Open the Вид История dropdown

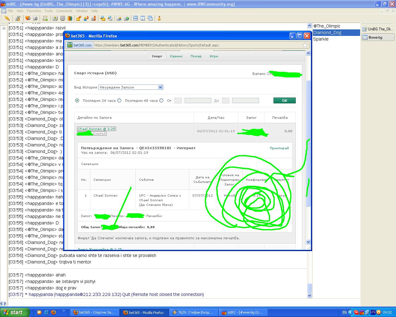(131, 87)
